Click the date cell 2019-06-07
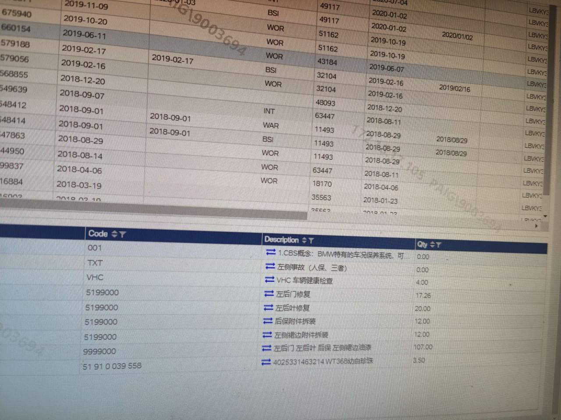This screenshot has height=420, width=561. click(387, 68)
